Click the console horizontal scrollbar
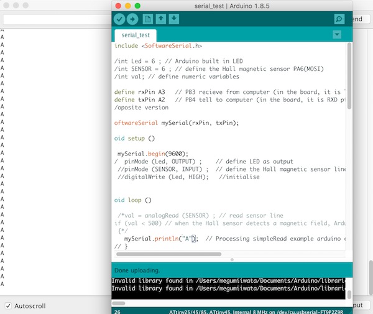The image size is (373, 314). (x=119, y=303)
